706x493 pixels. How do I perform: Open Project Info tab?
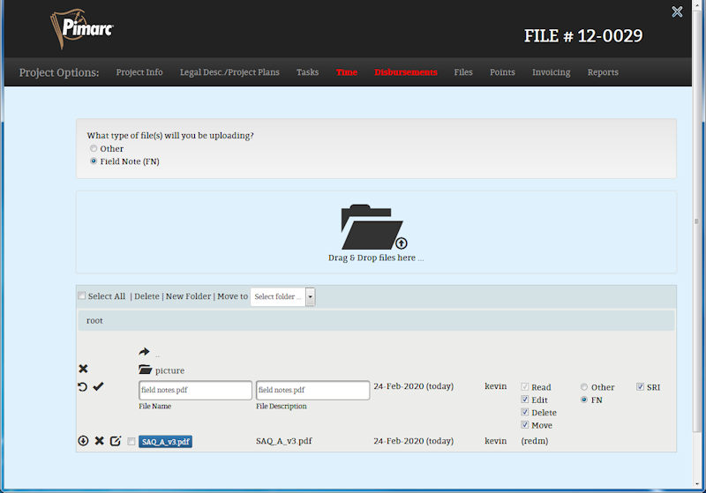(x=139, y=72)
